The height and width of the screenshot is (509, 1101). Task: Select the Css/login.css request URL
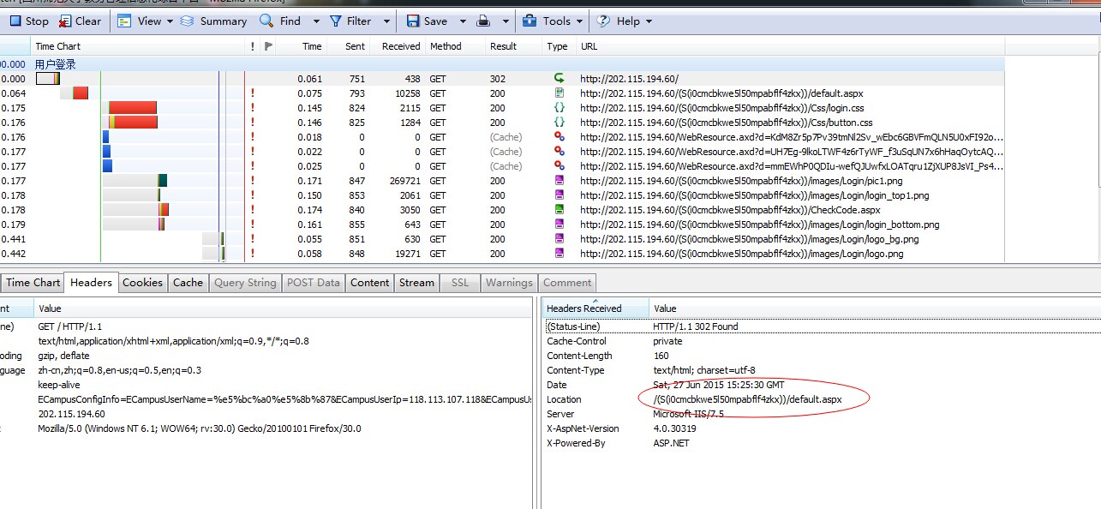(721, 108)
